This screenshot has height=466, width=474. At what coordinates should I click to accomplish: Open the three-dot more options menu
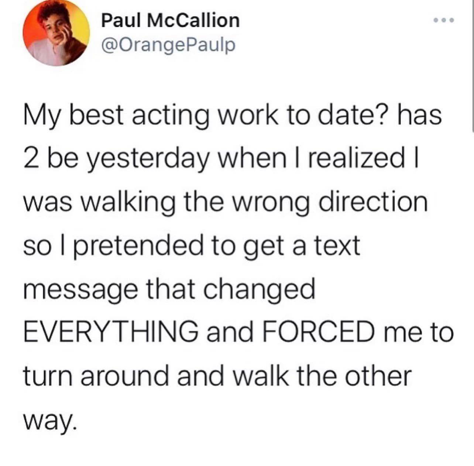[x=444, y=19]
